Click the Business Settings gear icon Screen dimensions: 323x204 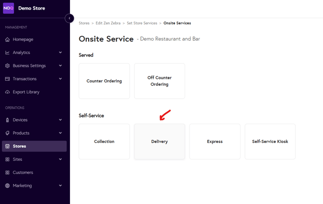click(7, 66)
